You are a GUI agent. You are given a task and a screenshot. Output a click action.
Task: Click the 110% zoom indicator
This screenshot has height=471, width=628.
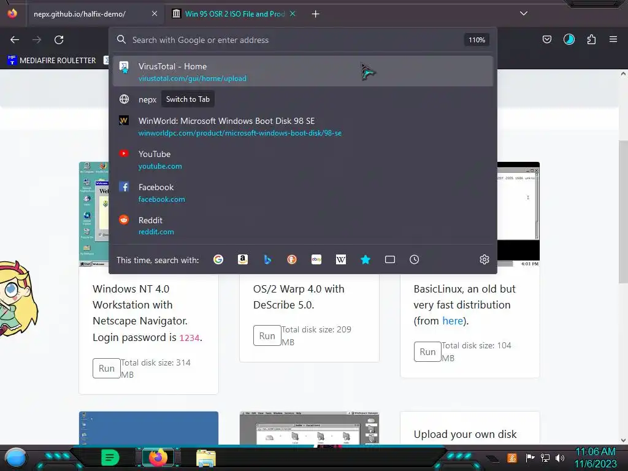(x=477, y=40)
